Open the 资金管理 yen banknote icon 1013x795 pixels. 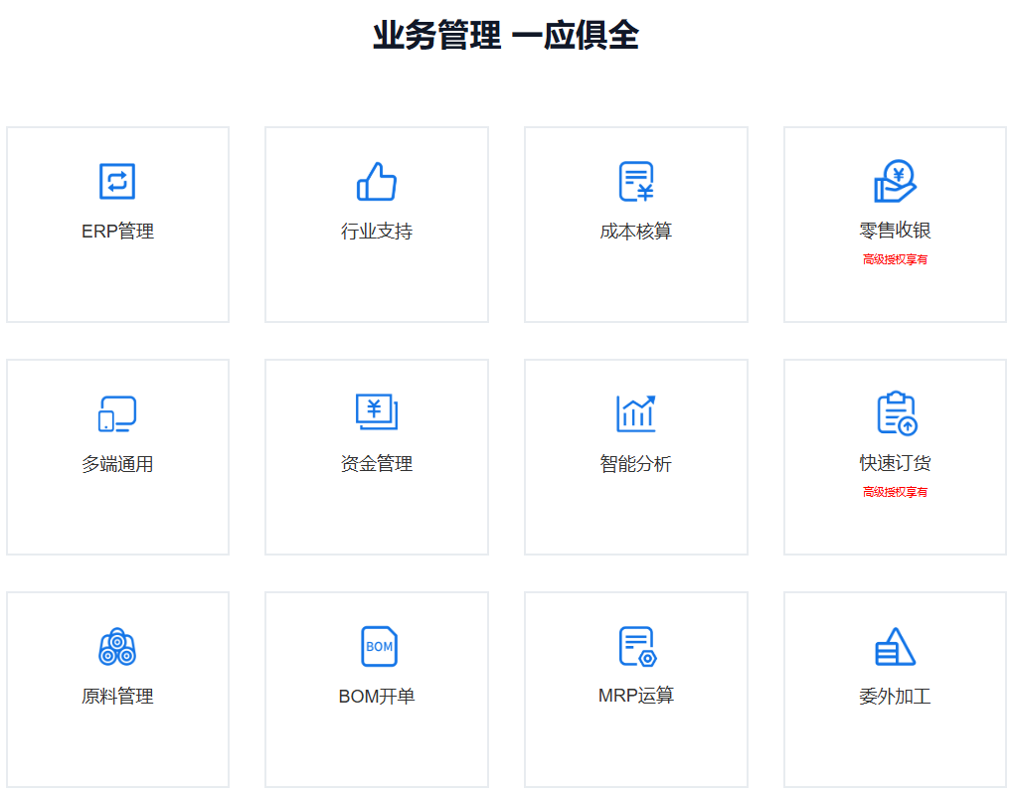click(x=377, y=412)
